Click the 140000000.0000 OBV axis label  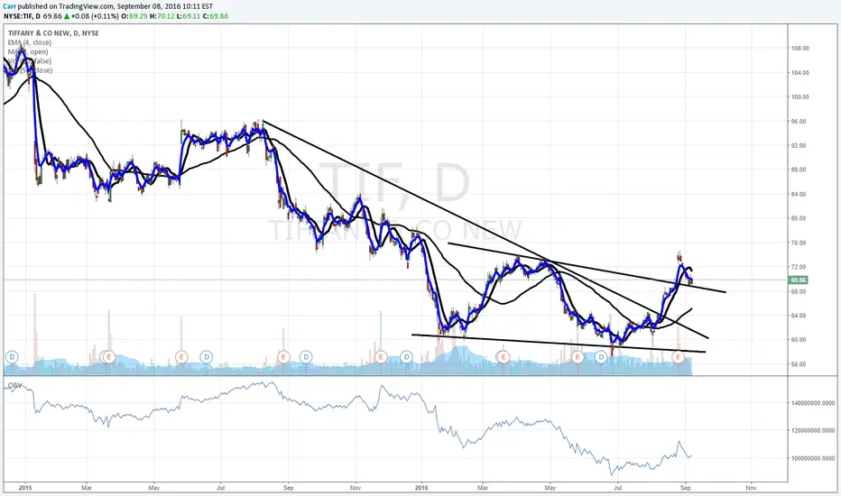point(812,403)
